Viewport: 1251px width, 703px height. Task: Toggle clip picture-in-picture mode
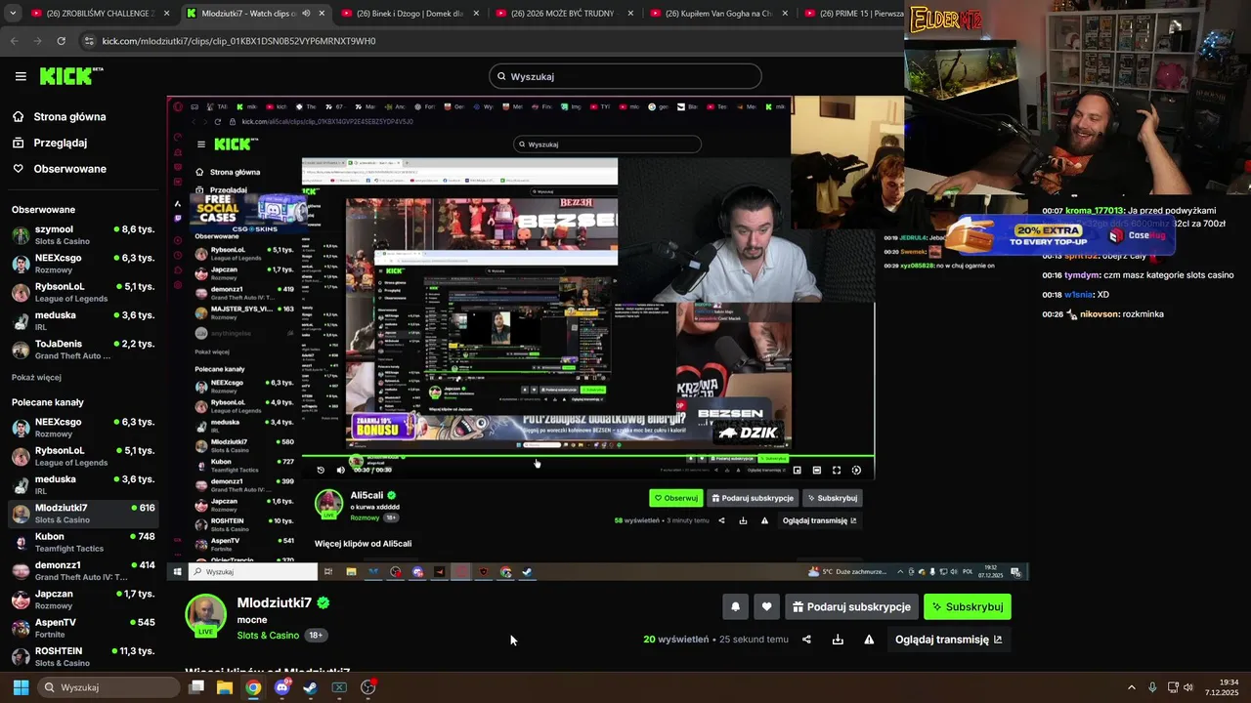point(797,470)
